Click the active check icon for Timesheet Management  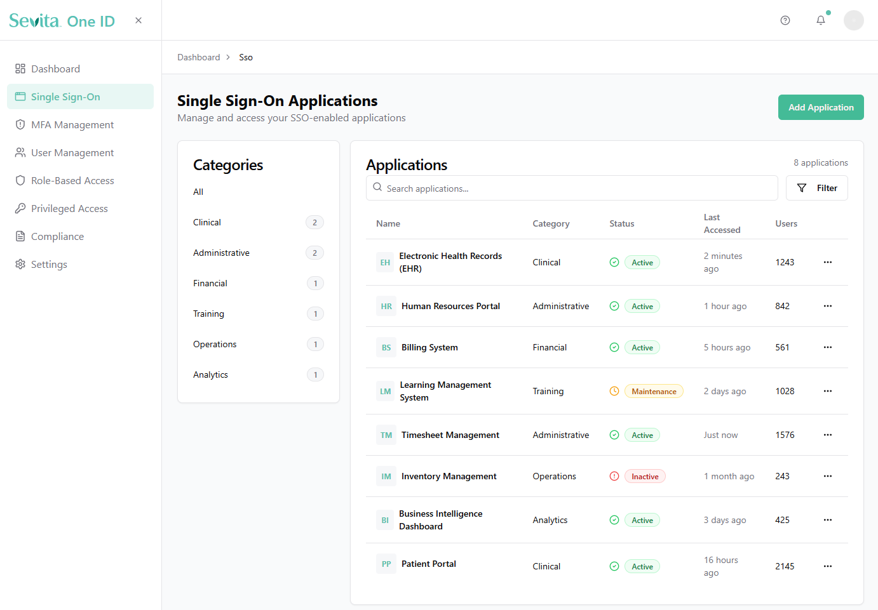click(x=614, y=435)
